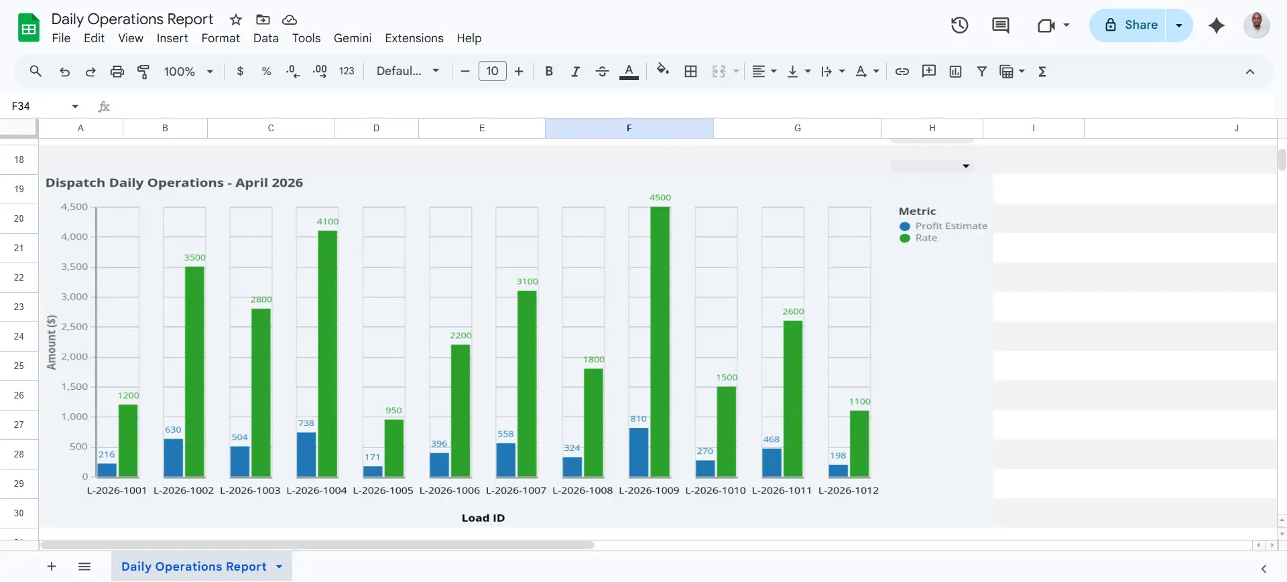This screenshot has height=582, width=1287.
Task: Open Gemini sparkle side panel
Action: click(1217, 25)
